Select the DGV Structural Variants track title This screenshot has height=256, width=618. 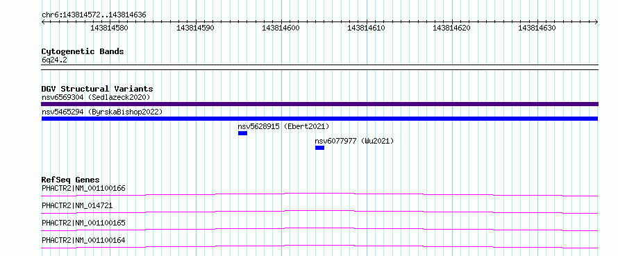click(97, 89)
